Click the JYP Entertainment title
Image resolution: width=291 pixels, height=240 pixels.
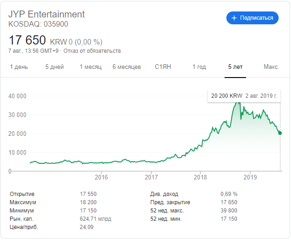click(47, 14)
